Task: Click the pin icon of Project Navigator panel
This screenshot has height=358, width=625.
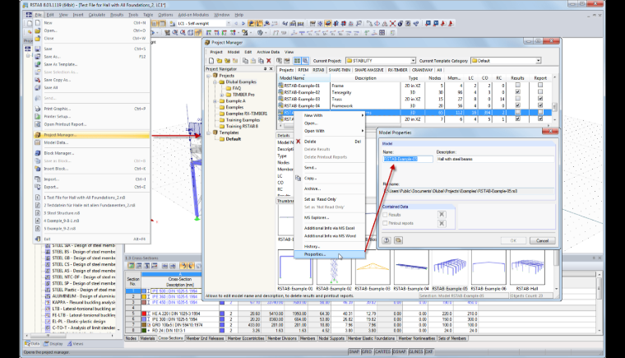Action: (x=265, y=69)
